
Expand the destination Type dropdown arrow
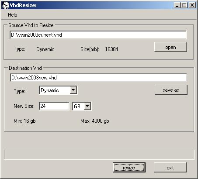[x=73, y=90]
